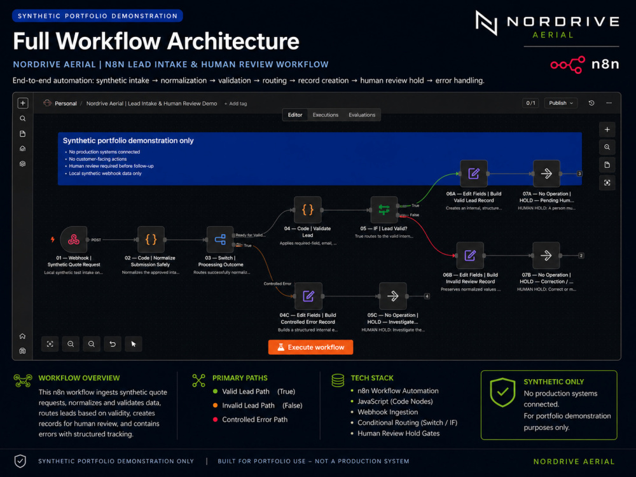Click the magnifier button on the right canvas panel
This screenshot has height=477, width=636.
(x=607, y=148)
